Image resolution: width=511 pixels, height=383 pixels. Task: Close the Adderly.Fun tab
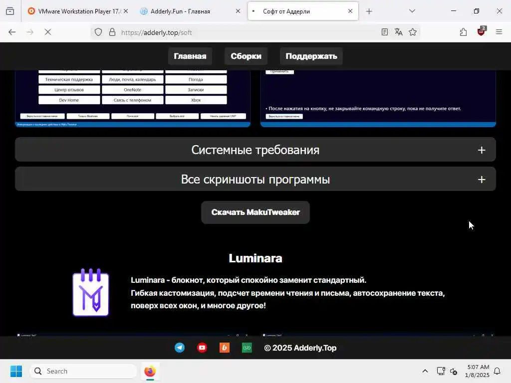point(238,11)
